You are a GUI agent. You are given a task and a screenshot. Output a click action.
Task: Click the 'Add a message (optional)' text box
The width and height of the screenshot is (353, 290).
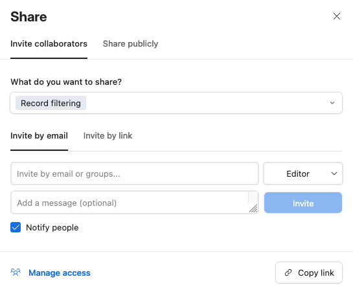[135, 203]
